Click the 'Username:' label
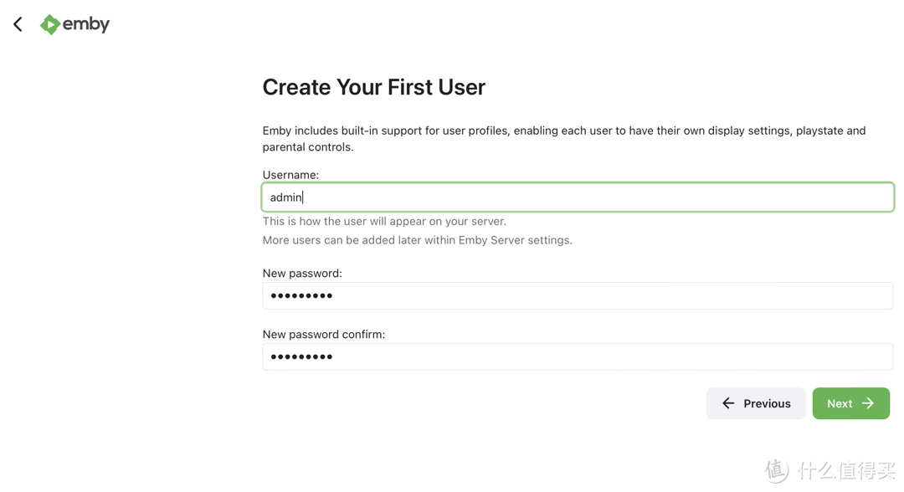 [x=290, y=175]
